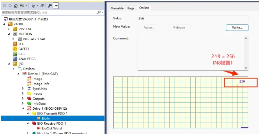Click the MOTION node icon
This screenshot has height=135, width=261.
point(15,34)
